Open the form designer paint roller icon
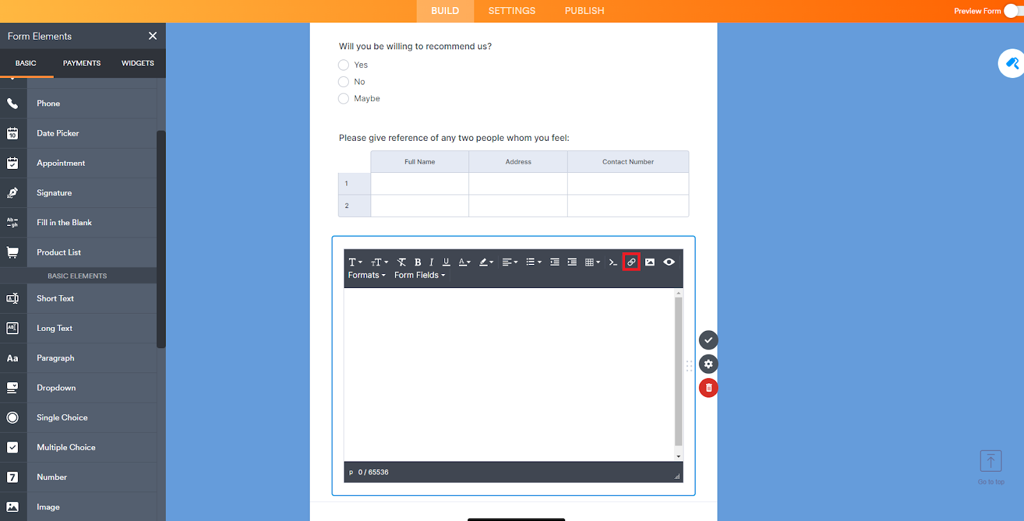1024x521 pixels. click(x=1012, y=63)
